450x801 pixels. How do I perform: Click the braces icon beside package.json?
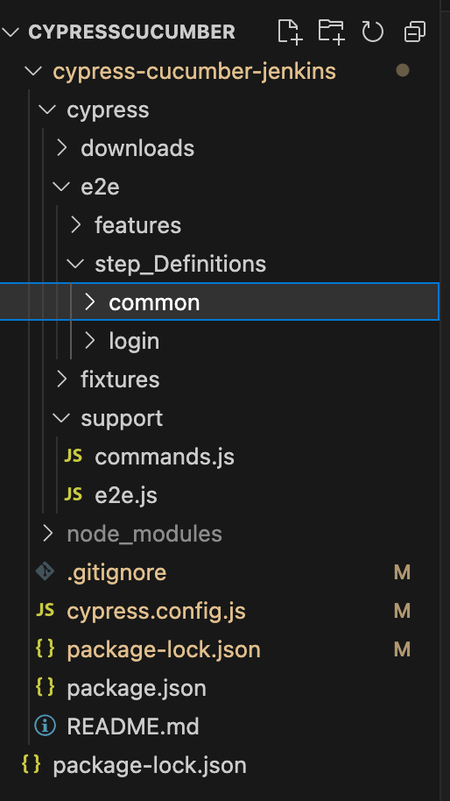[x=45, y=688]
